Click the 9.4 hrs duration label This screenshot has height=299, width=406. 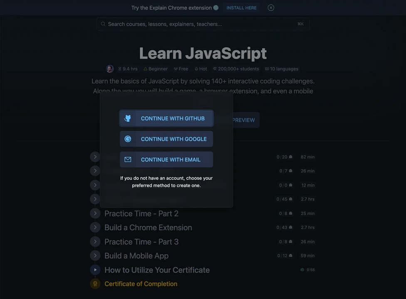coord(128,69)
